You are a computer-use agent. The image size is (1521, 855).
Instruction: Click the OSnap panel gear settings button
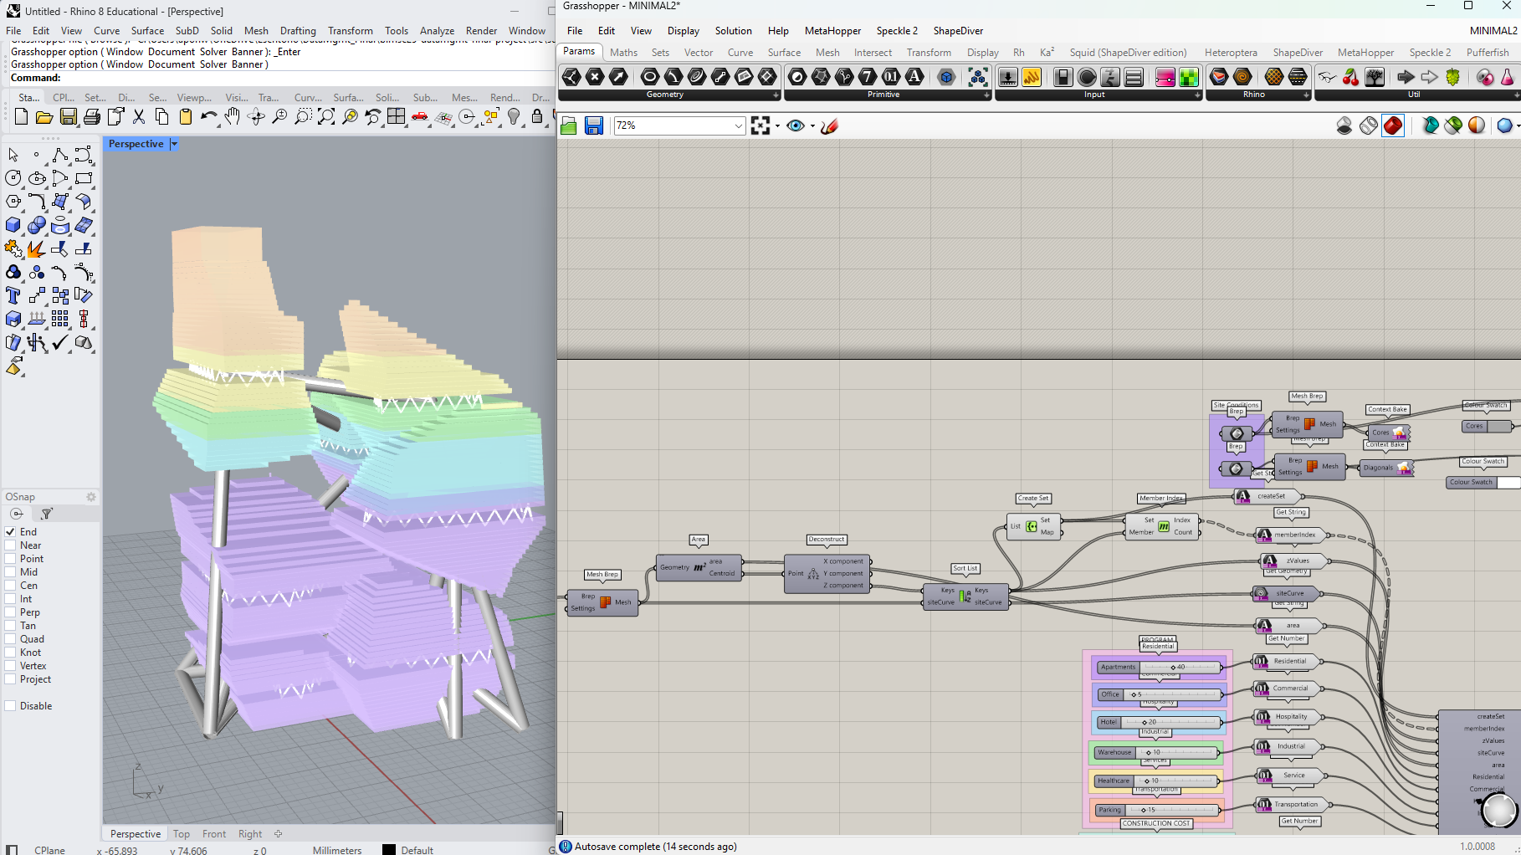[x=91, y=497]
